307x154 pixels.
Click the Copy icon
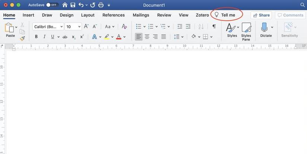(x=22, y=32)
